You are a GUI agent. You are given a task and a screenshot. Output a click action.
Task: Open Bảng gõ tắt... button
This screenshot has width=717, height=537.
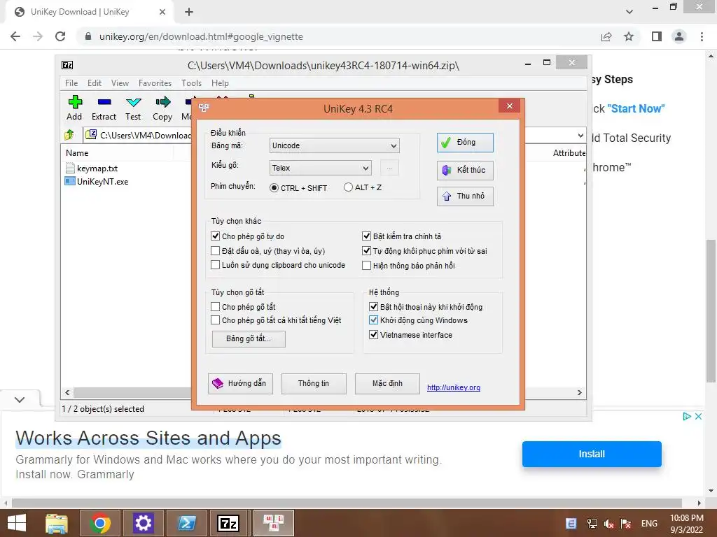[x=249, y=339]
